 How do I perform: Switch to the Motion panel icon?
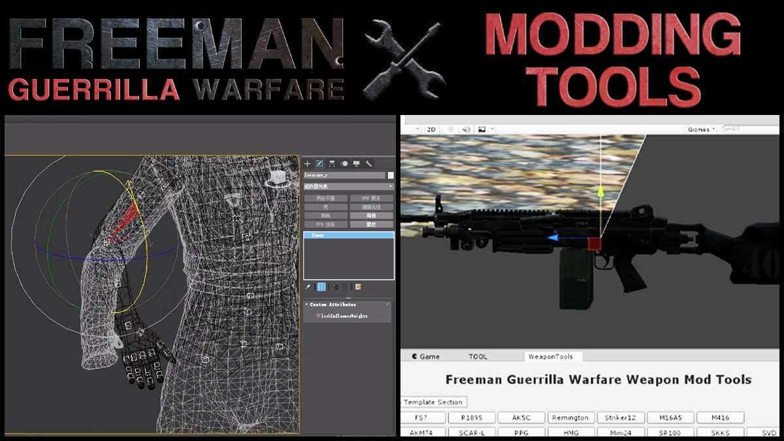tap(344, 163)
